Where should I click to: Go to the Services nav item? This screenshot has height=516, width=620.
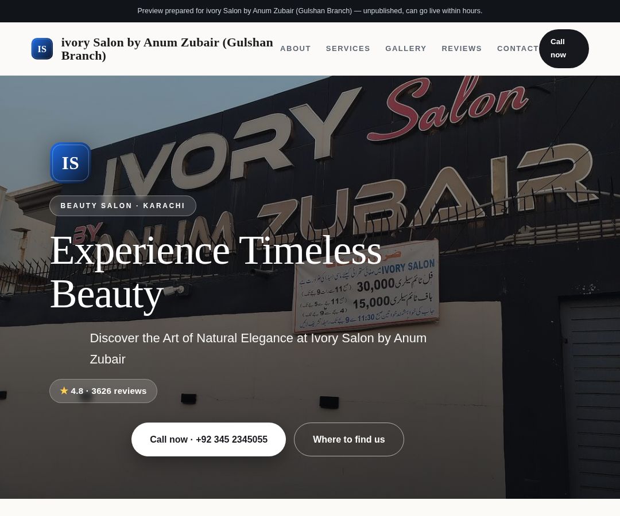point(348,49)
